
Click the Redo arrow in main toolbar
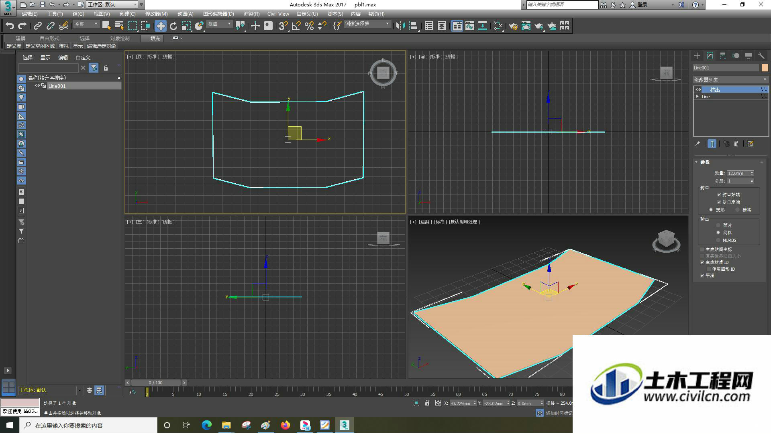22,26
